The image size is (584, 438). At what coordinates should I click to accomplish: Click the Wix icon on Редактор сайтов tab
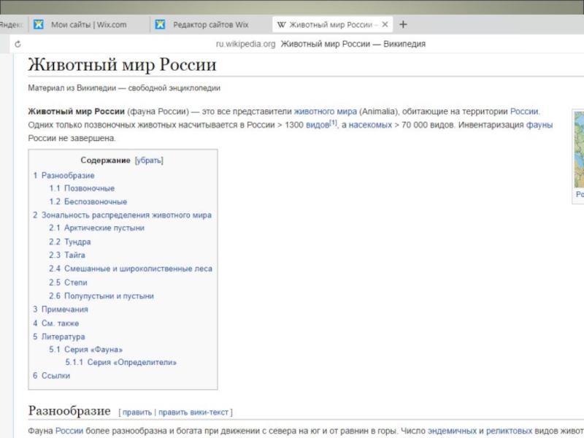pyautogui.click(x=160, y=25)
